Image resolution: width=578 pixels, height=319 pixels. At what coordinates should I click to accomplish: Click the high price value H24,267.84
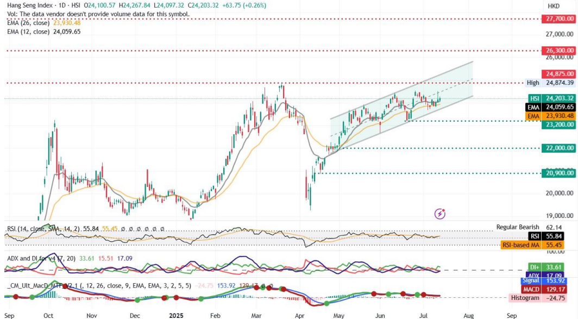click(x=135, y=5)
